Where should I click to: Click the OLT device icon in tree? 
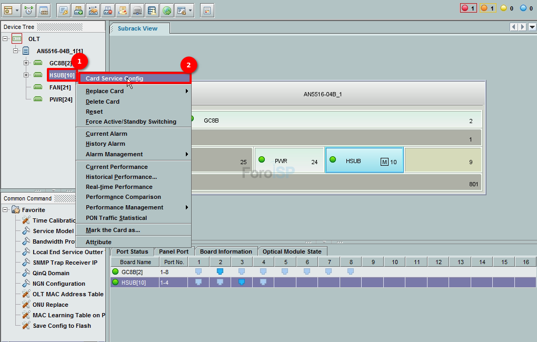point(17,39)
